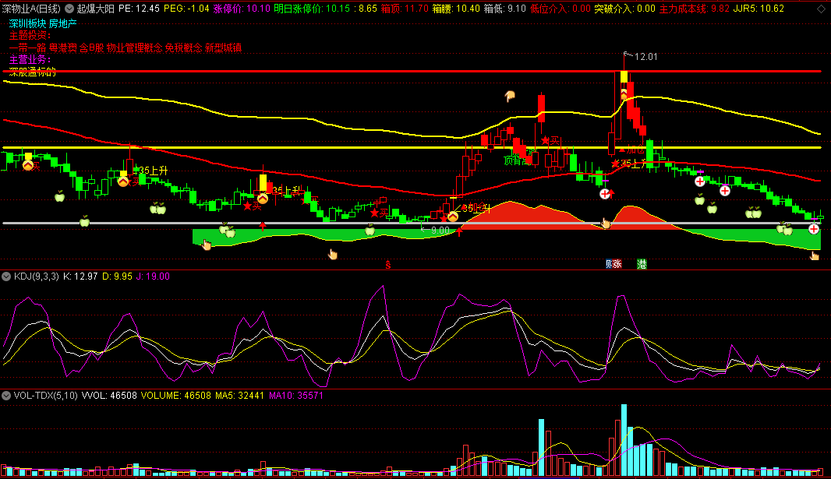Click the 涨停价: 10.10 readout
831x479 pixels.
[242, 9]
